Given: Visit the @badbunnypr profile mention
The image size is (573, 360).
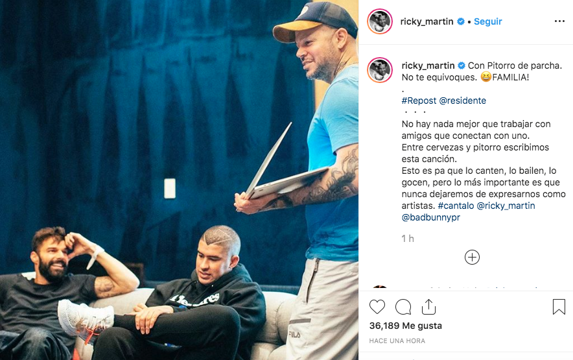Looking at the screenshot, I should click(431, 217).
